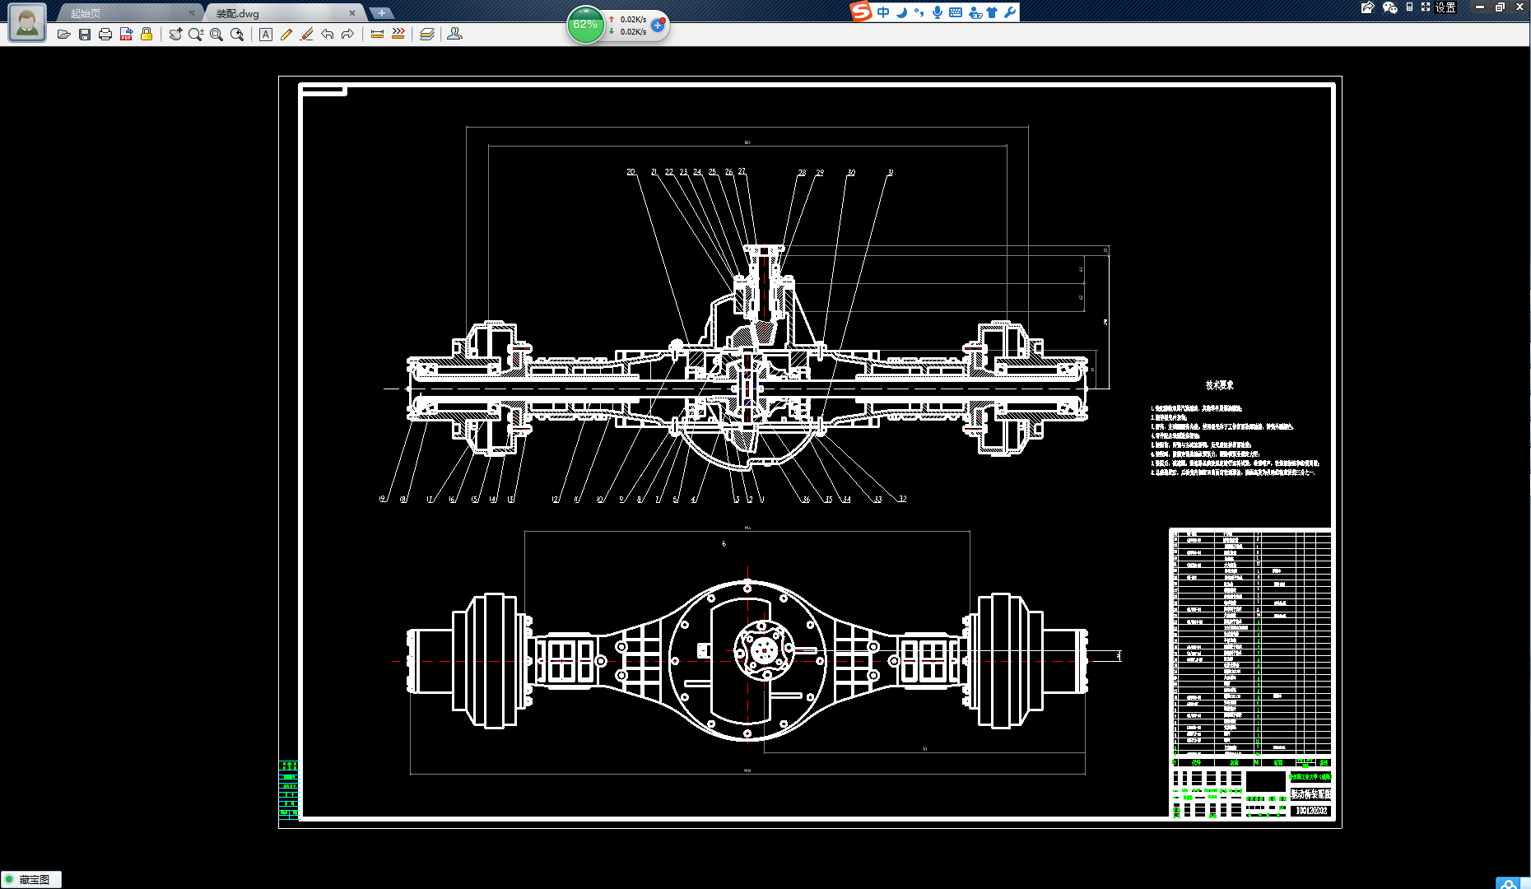Open the Sogou user account icon

(975, 12)
